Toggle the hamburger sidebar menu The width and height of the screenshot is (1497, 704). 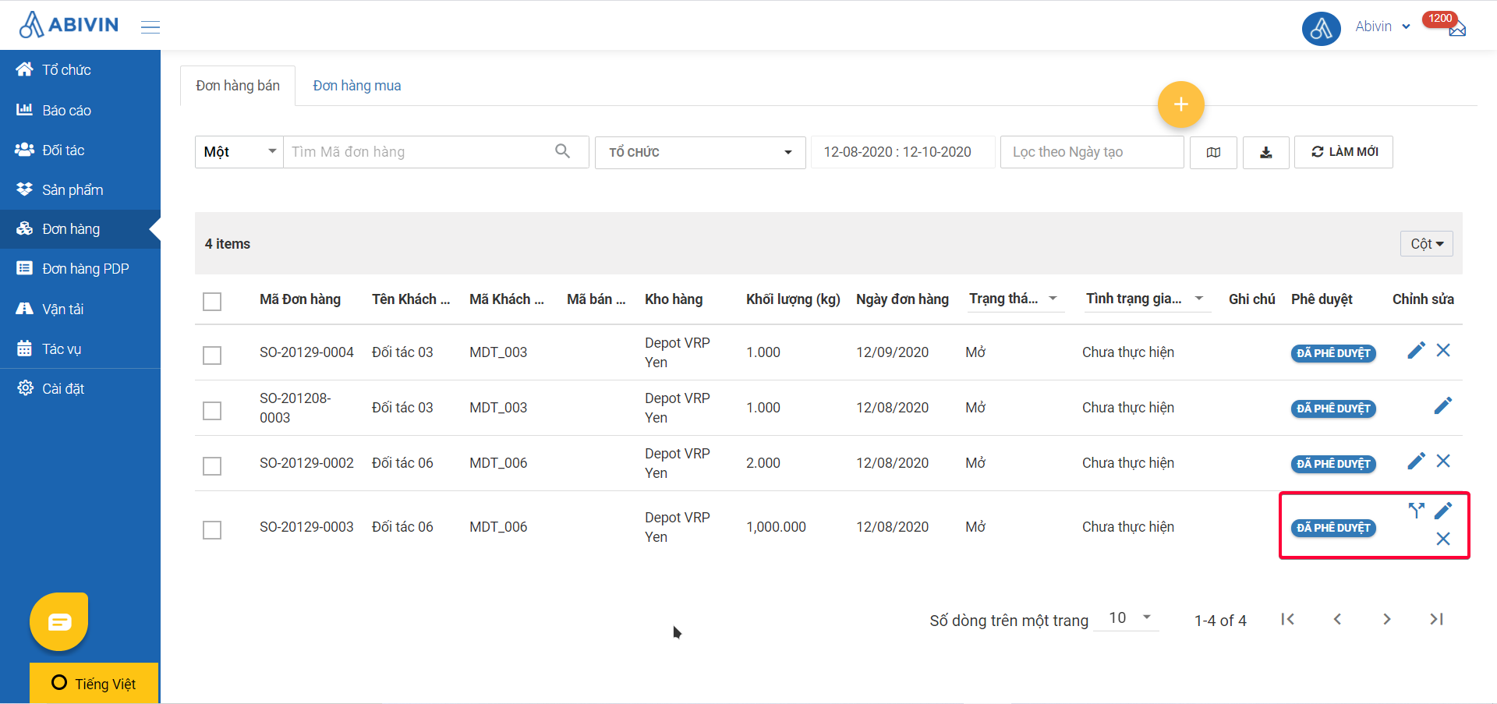point(150,27)
